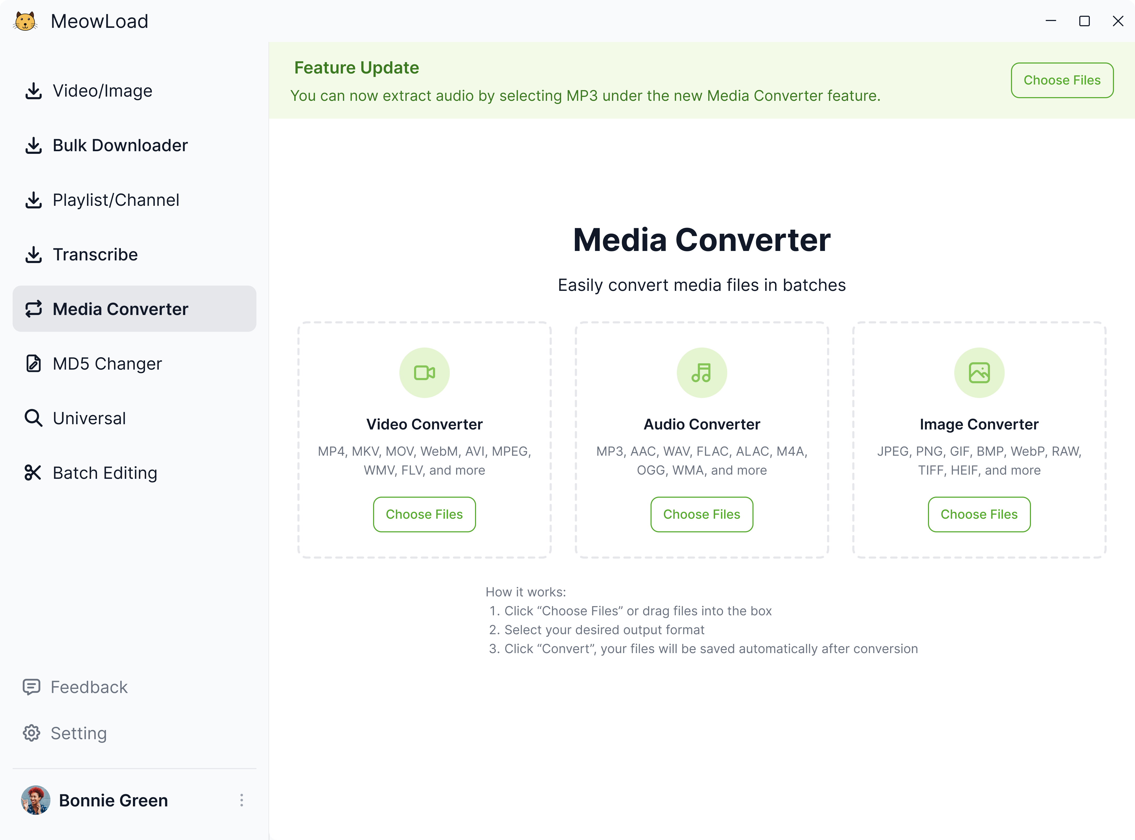Image resolution: width=1135 pixels, height=840 pixels.
Task: Click the video camera icon in Video Converter card
Action: coord(424,373)
